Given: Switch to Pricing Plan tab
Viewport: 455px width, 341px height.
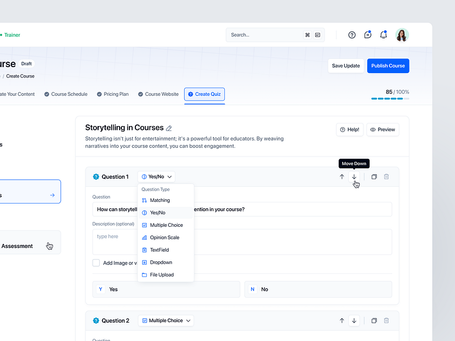Looking at the screenshot, I should click(113, 94).
